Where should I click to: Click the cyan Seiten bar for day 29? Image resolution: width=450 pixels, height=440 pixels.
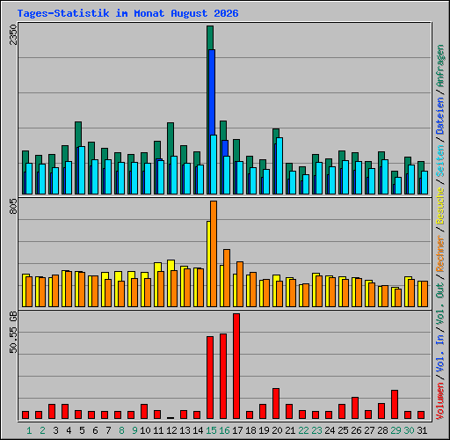pyautogui.click(x=398, y=186)
